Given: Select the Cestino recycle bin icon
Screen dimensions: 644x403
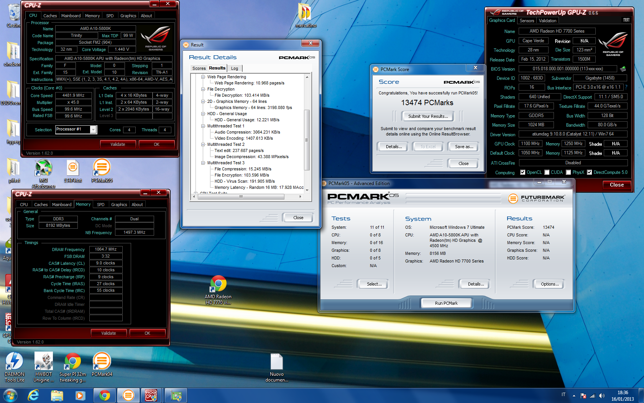Looking at the screenshot, I should [x=14, y=16].
